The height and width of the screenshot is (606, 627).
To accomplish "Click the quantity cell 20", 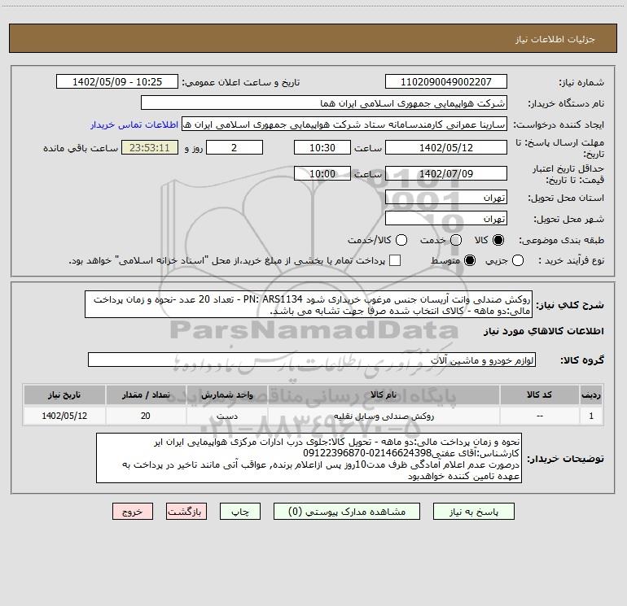I will click(146, 416).
